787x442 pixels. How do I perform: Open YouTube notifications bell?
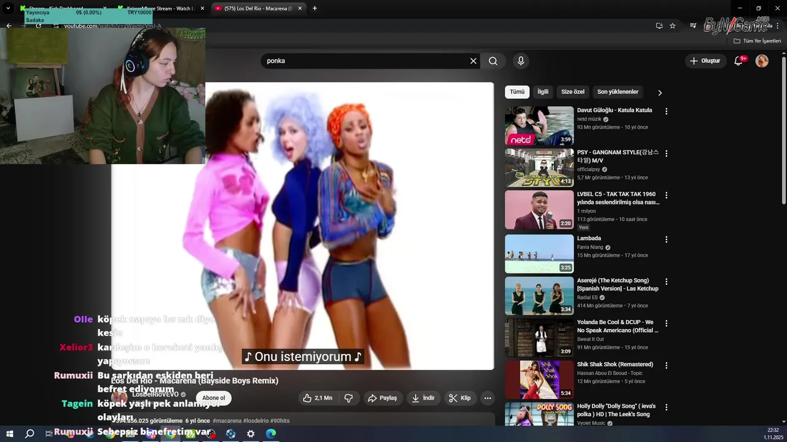[739, 61]
